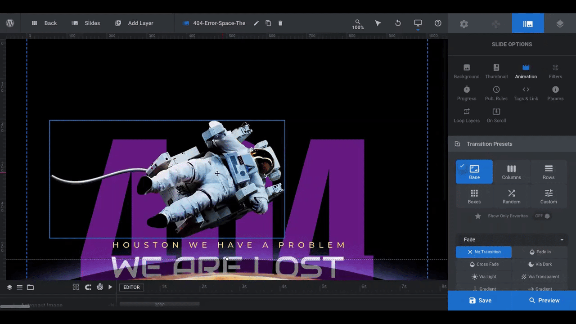Select the Custom transition preset group
This screenshot has height=324, width=576.
point(549,196)
